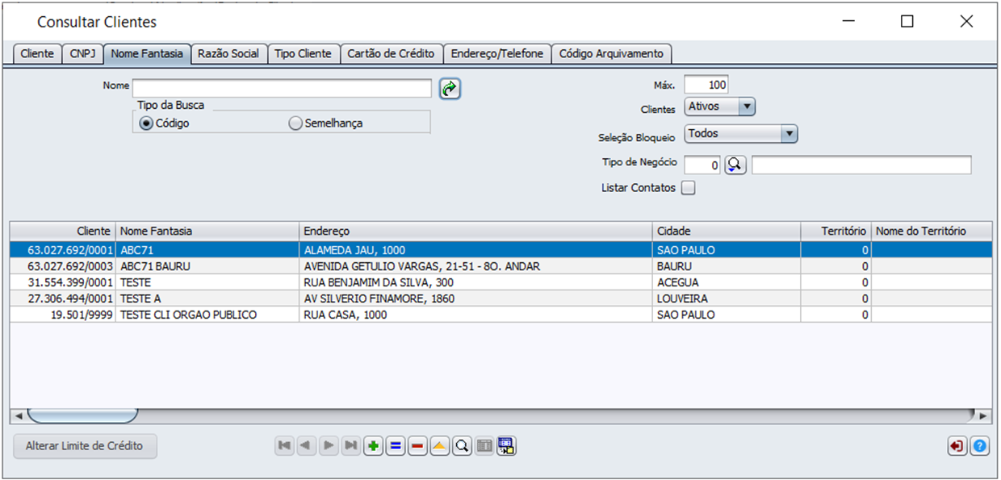Go to the first record in the navigator

[284, 446]
